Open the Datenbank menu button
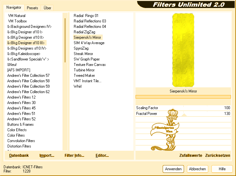This screenshot has height=176, width=236. coord(19,155)
